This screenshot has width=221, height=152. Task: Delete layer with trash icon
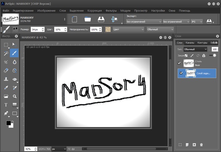click(x=201, y=145)
